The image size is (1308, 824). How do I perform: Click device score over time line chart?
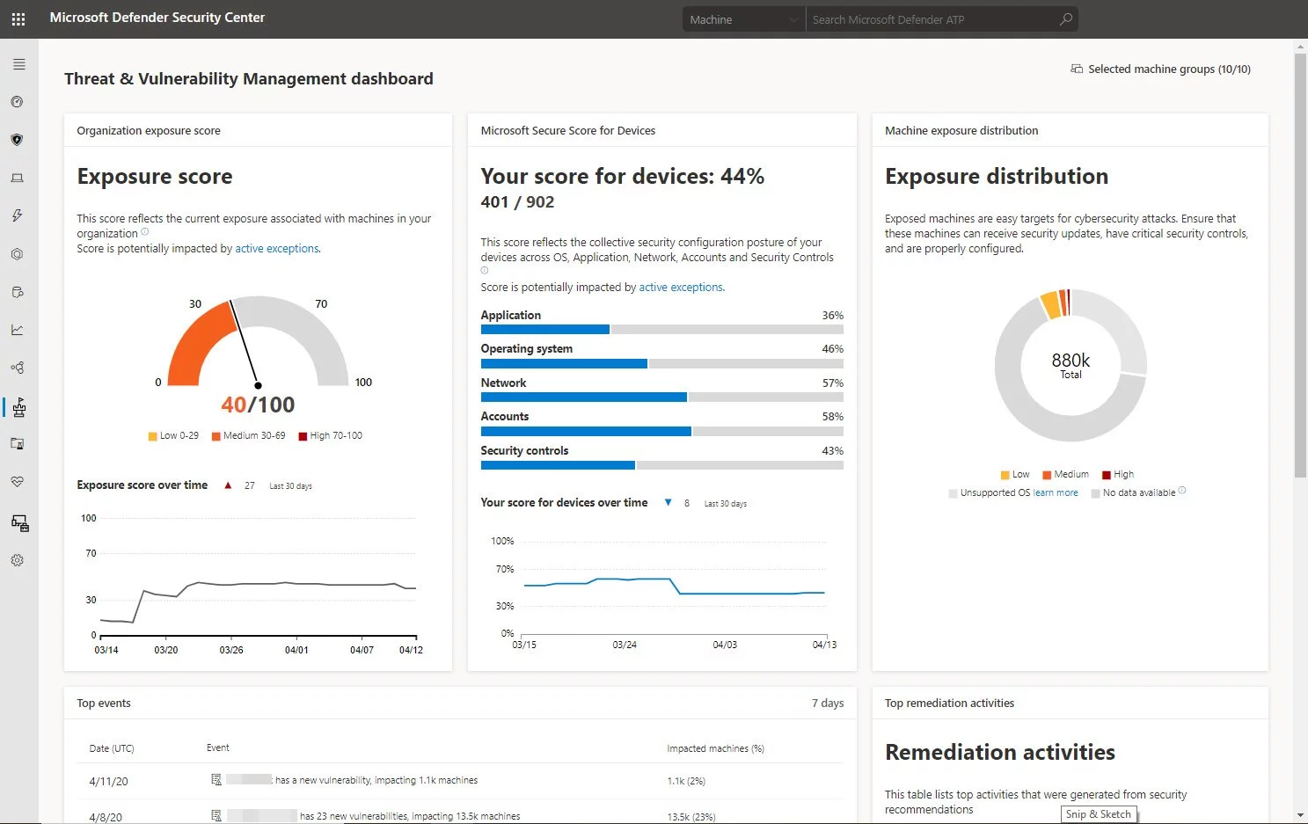click(674, 585)
